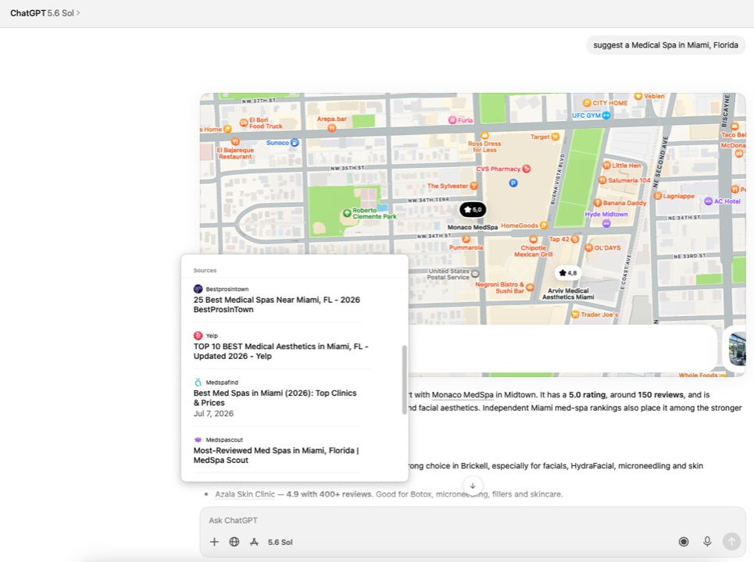
Task: Click the AC Hotel map marker
Action: point(708,201)
